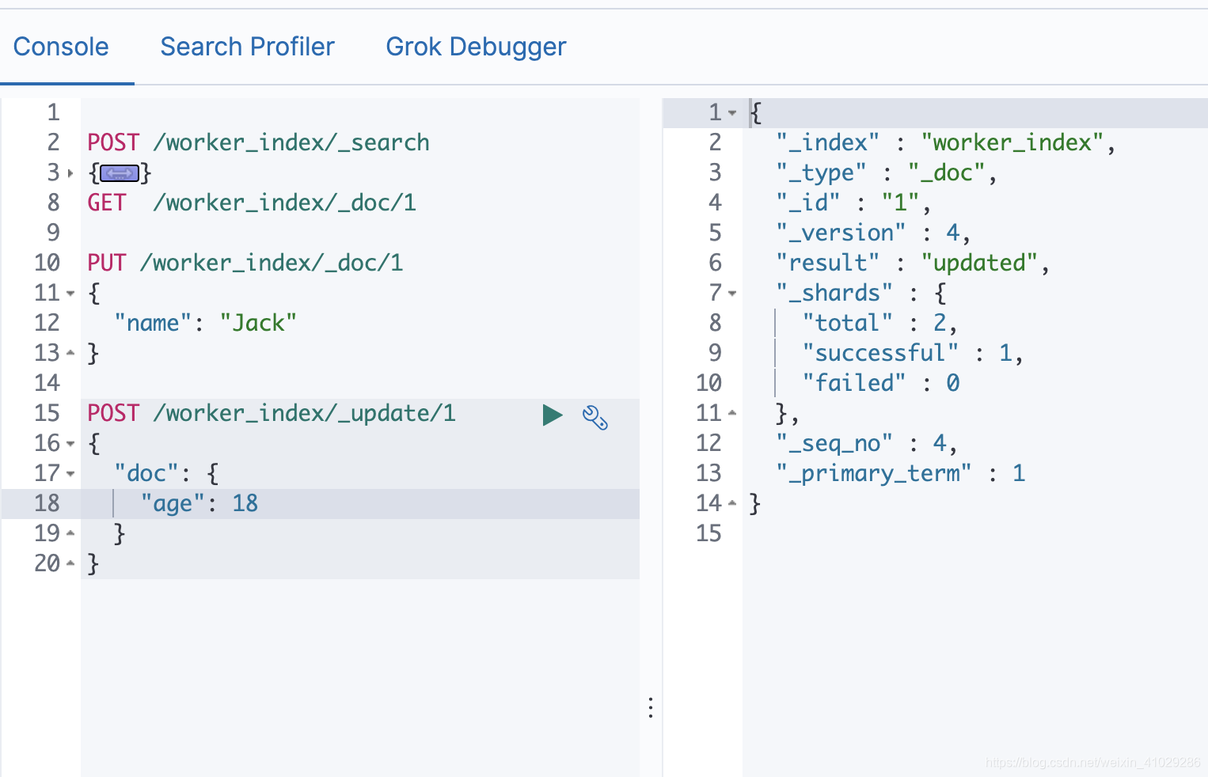1208x777 pixels.
Task: Collapse "_shards" object in the response
Action: click(732, 293)
